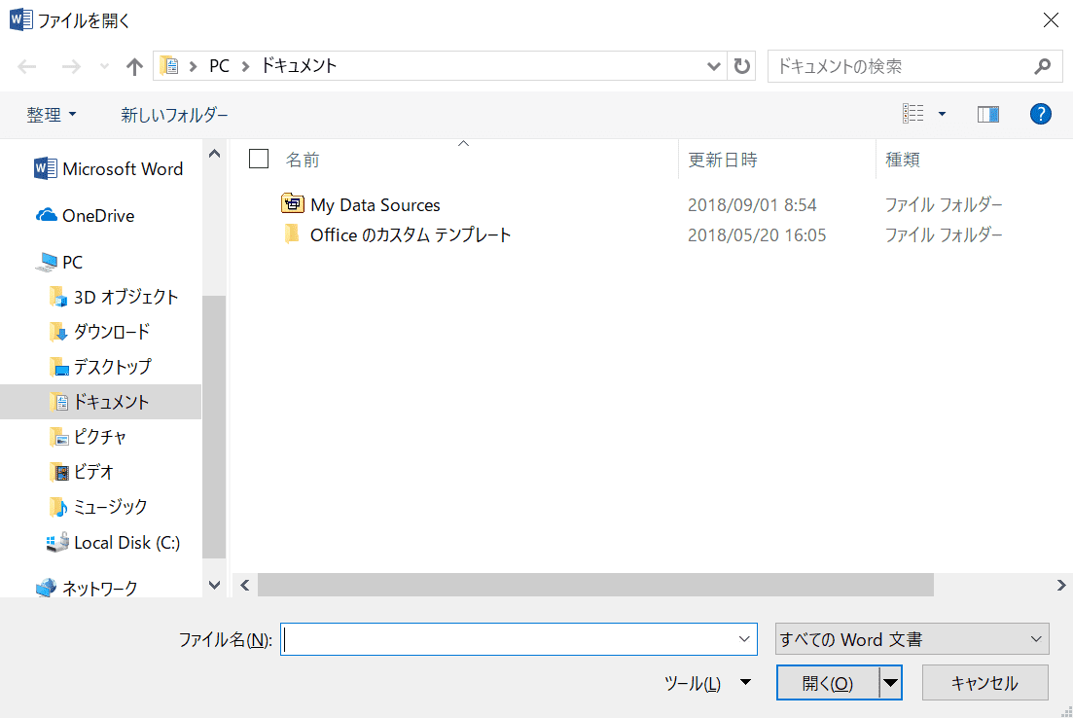Click the horizontal scrollbar thumb
The width and height of the screenshot is (1073, 718).
pos(595,586)
